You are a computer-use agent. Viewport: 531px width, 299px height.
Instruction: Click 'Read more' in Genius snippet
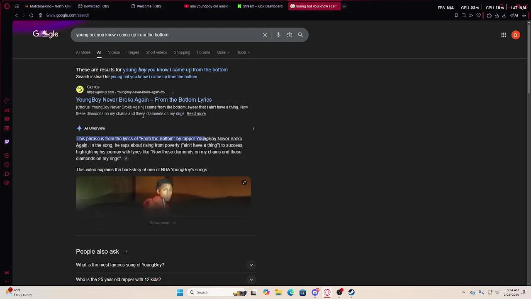coord(196,114)
